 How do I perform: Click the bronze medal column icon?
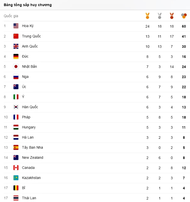[x=172, y=16]
